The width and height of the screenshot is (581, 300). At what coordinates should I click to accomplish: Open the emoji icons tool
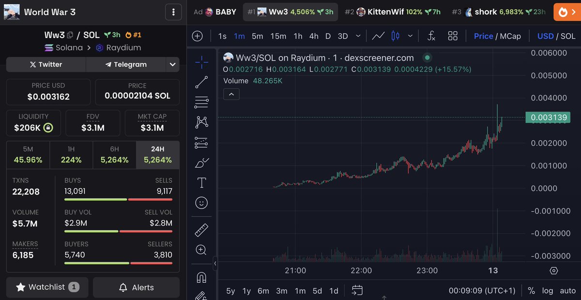click(x=201, y=203)
